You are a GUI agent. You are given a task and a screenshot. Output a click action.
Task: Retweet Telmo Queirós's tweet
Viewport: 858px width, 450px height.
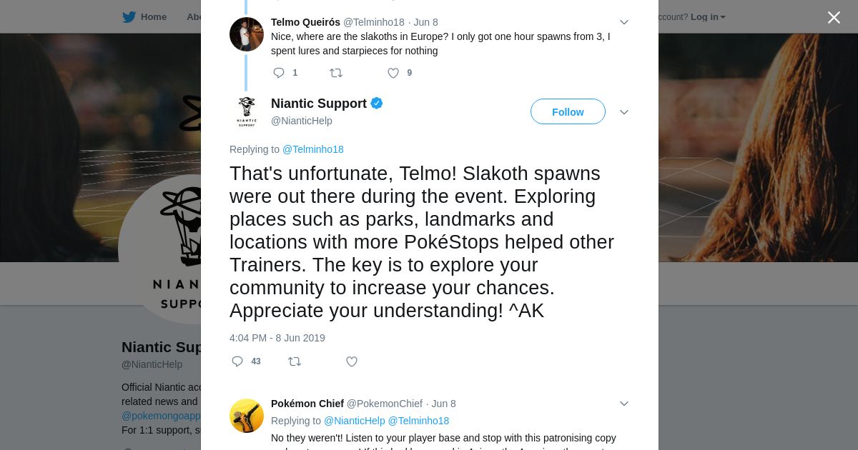pos(336,73)
